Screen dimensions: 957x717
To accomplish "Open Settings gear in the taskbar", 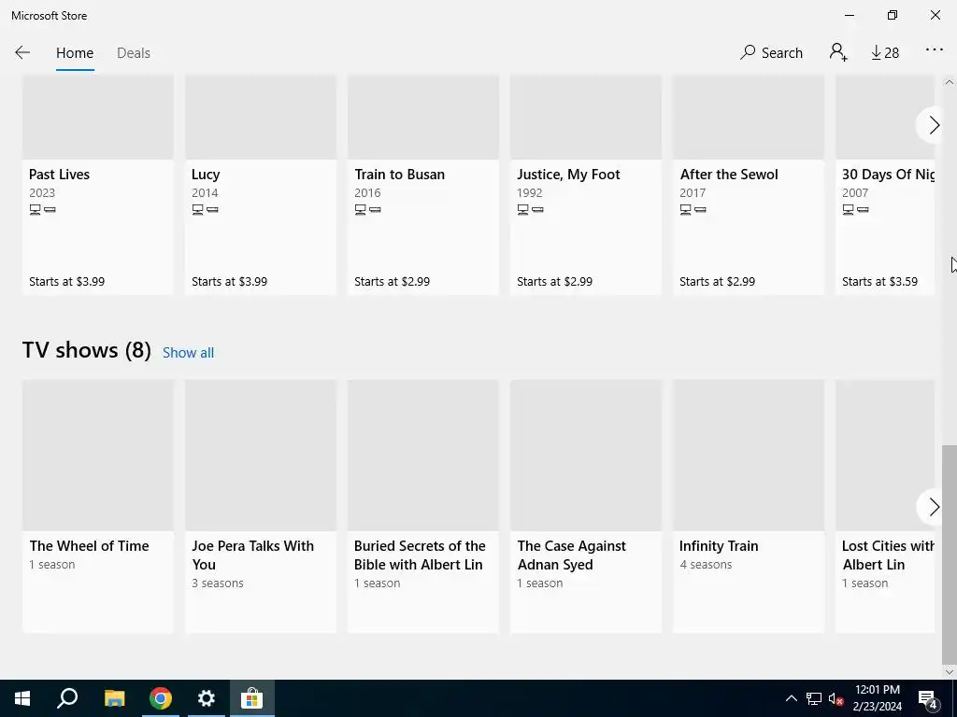I will click(207, 698).
